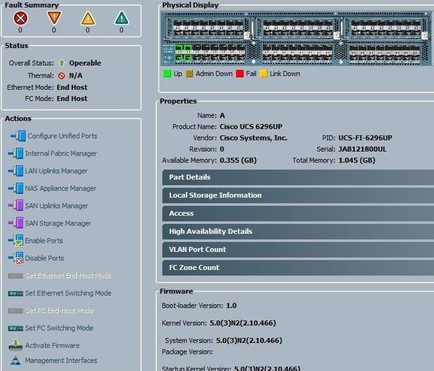Expand High Availability Details section
This screenshot has height=371, width=434.
(298, 231)
